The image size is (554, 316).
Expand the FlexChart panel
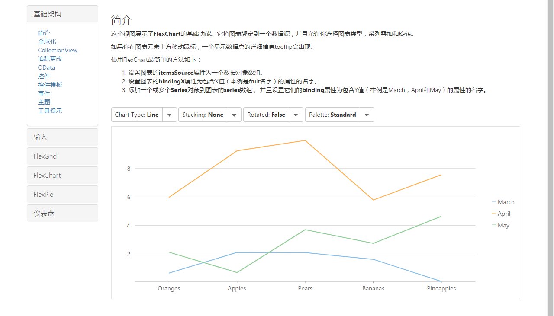click(62, 175)
